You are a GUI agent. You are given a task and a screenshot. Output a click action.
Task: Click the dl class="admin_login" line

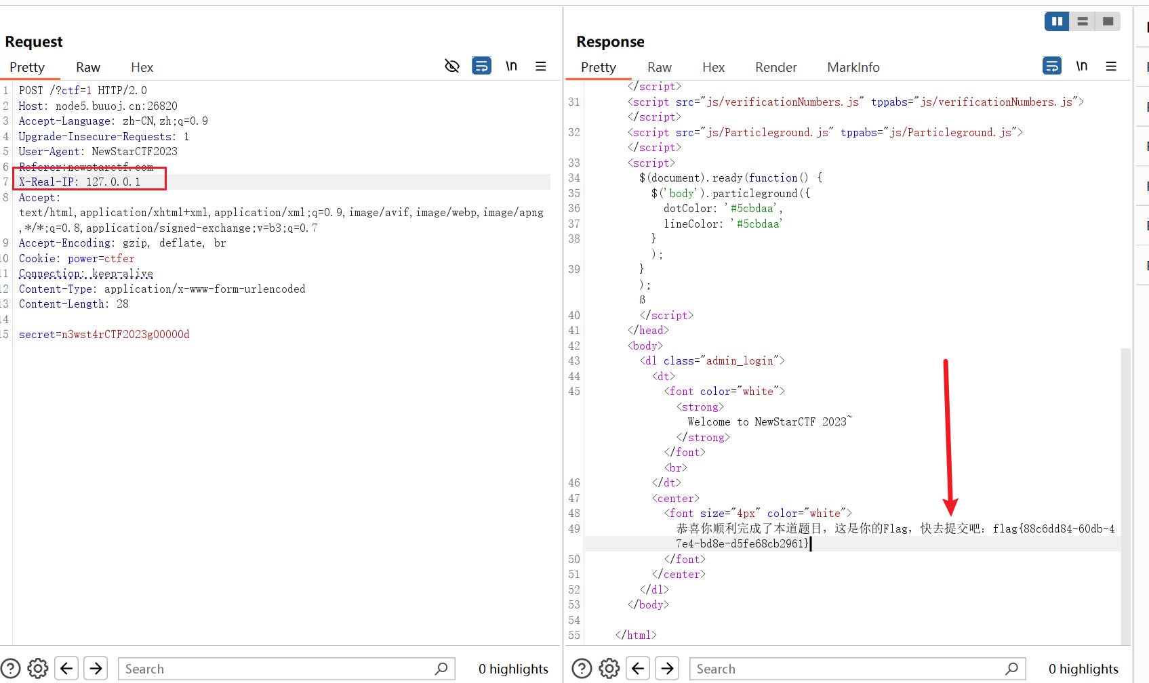point(712,360)
